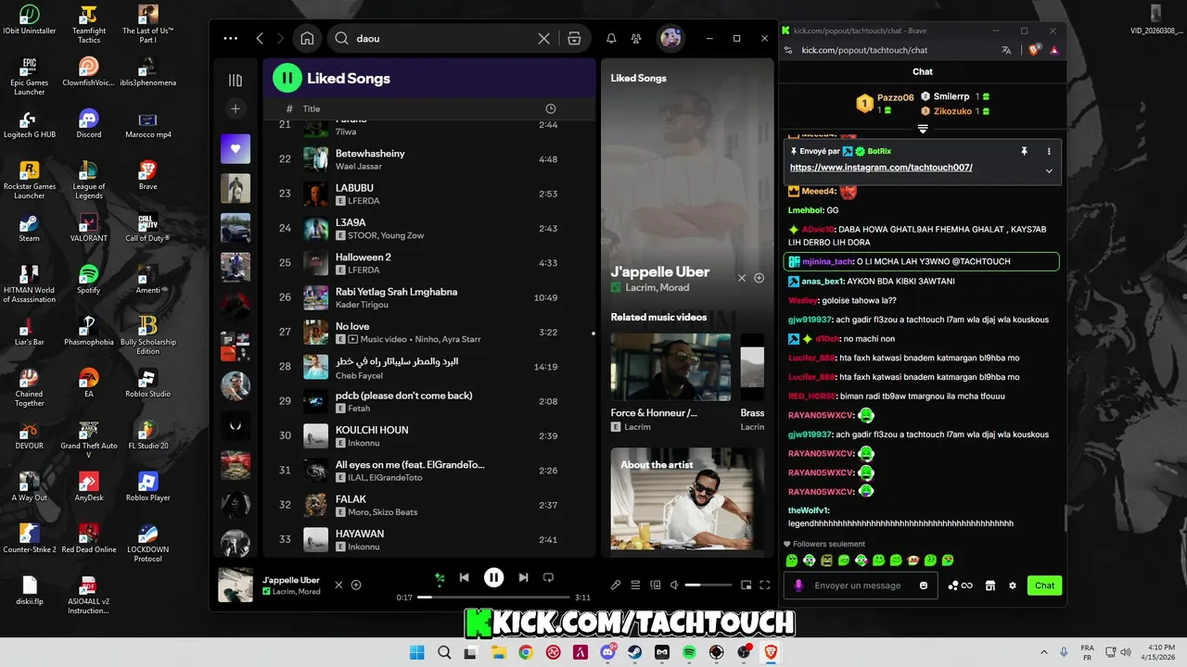Toggle repeat mode

pyautogui.click(x=548, y=577)
